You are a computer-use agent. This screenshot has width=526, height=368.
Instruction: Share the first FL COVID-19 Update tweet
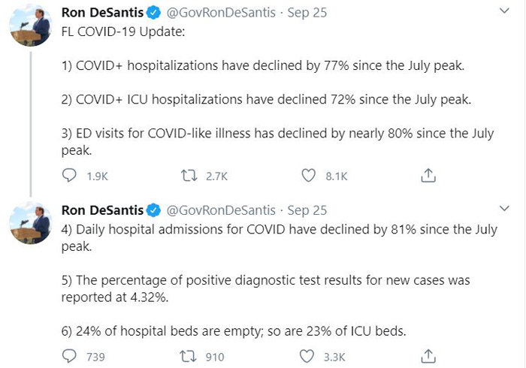point(428,175)
